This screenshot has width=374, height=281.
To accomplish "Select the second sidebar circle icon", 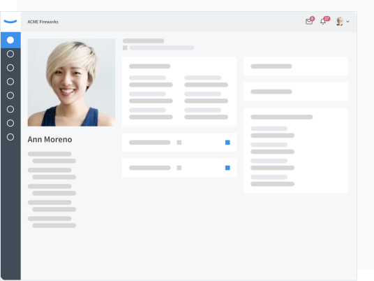I will tap(10, 54).
